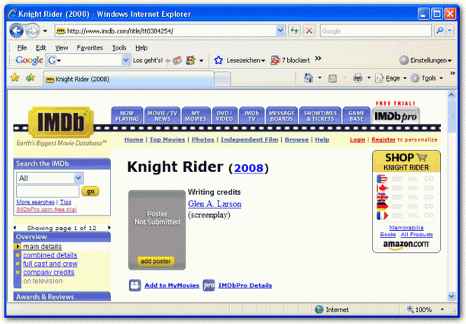The height and width of the screenshot is (324, 466).
Task: Click Add to Favorites star-plus icon
Action: point(30,78)
